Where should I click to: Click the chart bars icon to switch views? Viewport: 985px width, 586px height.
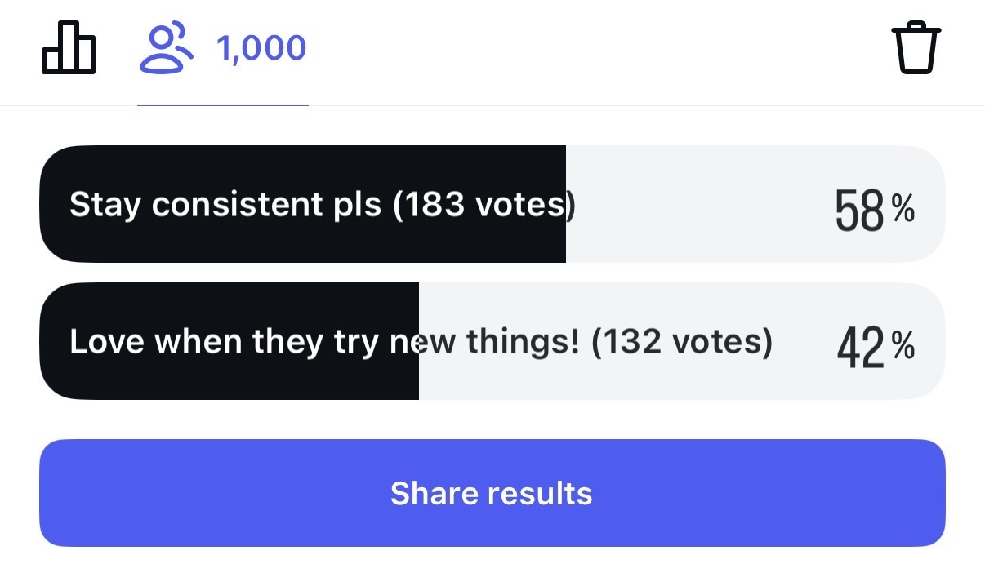pos(69,47)
